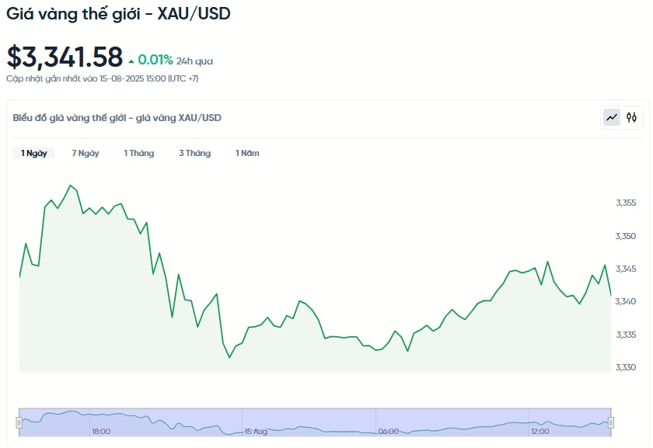Click the green 0.01% change indicator
The image size is (653, 448).
pyautogui.click(x=155, y=60)
